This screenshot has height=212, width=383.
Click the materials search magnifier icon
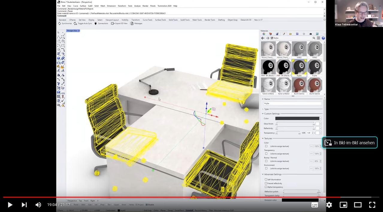pos(314,38)
